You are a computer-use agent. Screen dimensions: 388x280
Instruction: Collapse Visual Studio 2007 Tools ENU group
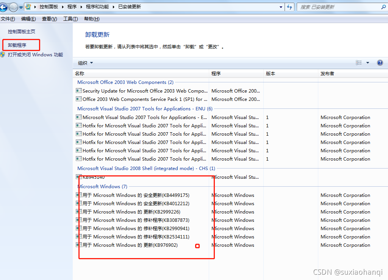[x=145, y=108]
